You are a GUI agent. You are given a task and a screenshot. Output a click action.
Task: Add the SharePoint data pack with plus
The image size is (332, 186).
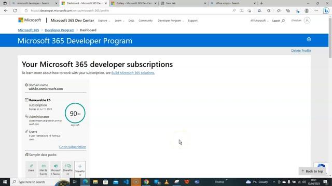click(80, 169)
